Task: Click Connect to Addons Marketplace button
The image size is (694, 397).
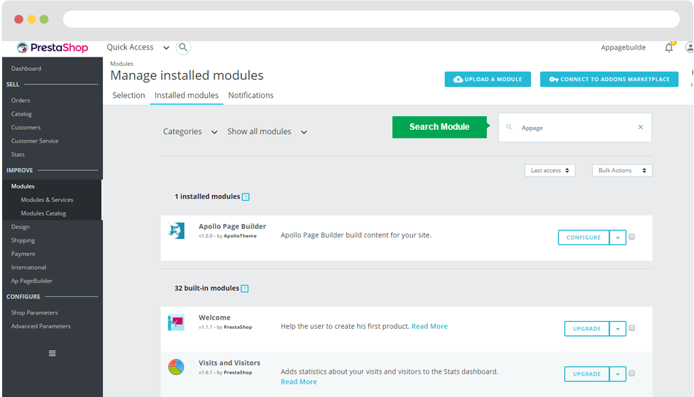Action: (609, 79)
